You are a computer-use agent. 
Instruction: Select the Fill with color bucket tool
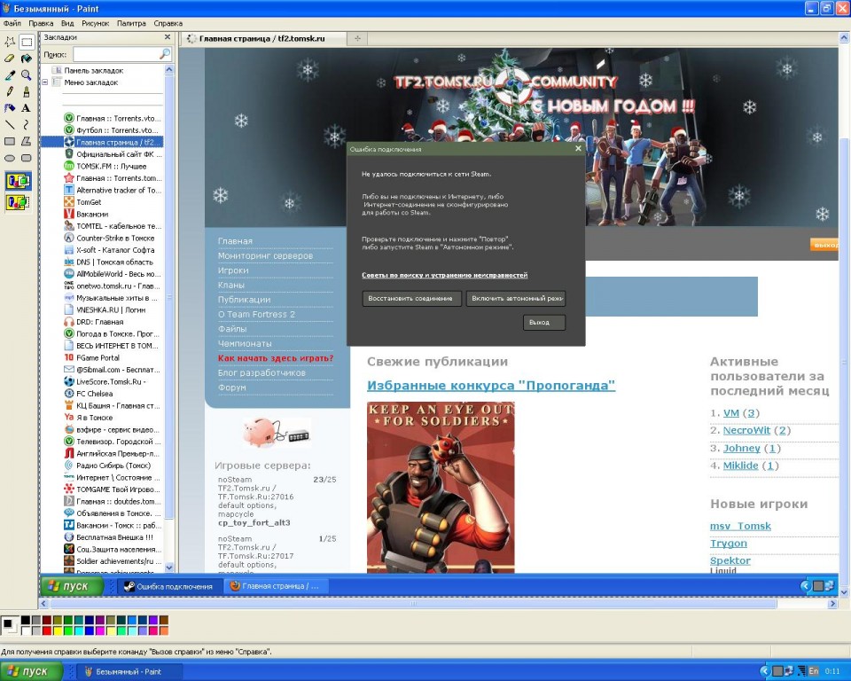click(26, 59)
